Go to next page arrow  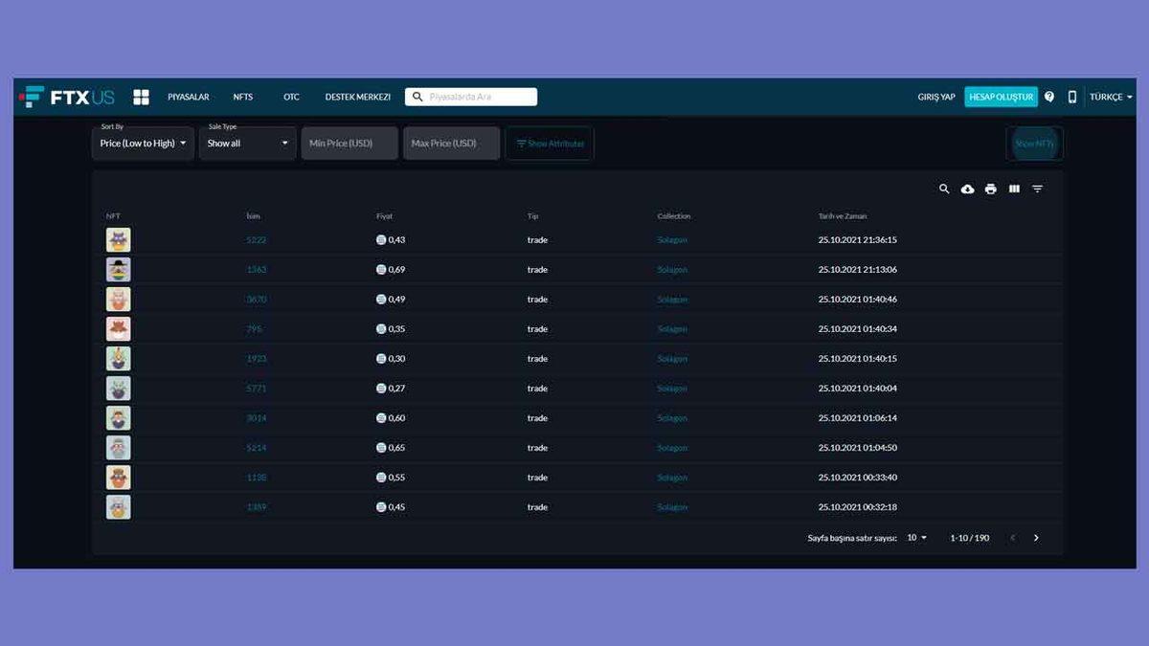[1036, 538]
